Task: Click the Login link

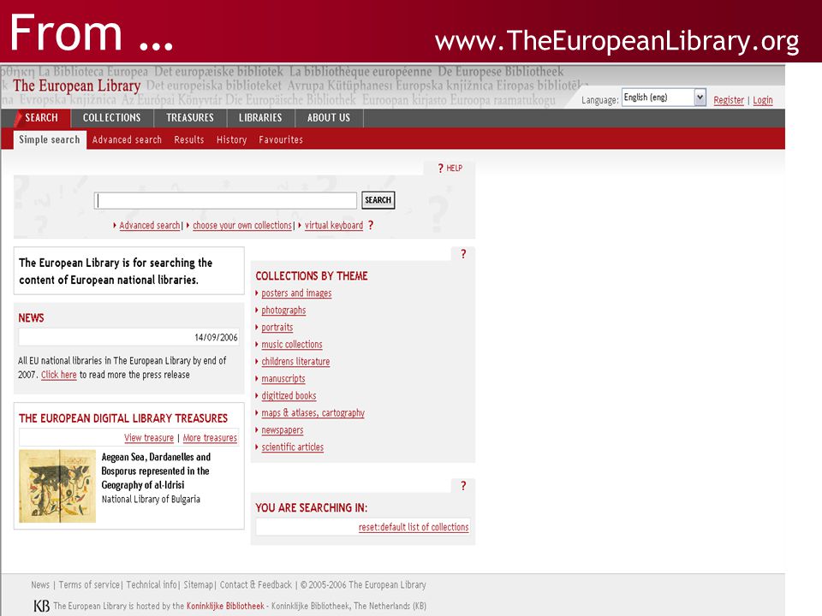Action: pyautogui.click(x=763, y=100)
